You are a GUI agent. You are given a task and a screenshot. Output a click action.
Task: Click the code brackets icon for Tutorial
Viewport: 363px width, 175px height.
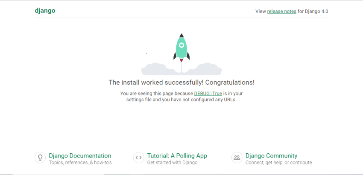coord(139,158)
